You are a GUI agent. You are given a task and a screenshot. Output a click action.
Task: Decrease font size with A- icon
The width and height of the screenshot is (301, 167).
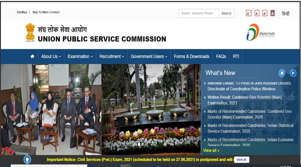[265, 13]
